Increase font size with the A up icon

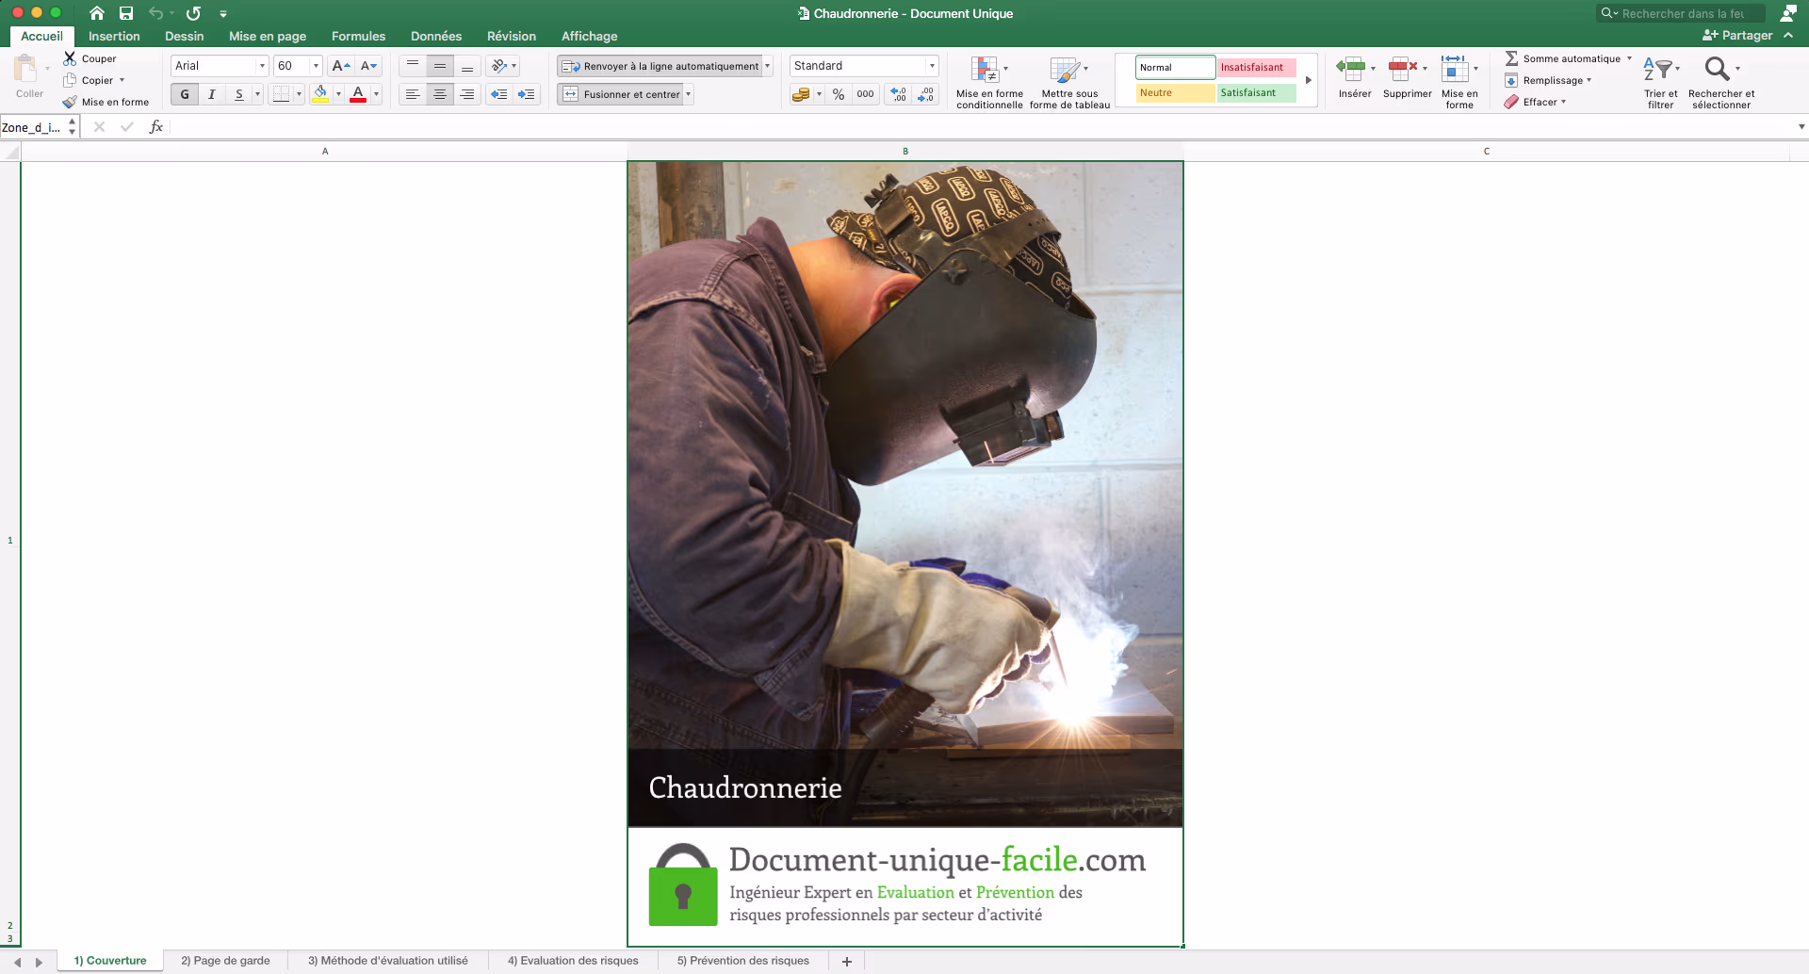pyautogui.click(x=341, y=66)
